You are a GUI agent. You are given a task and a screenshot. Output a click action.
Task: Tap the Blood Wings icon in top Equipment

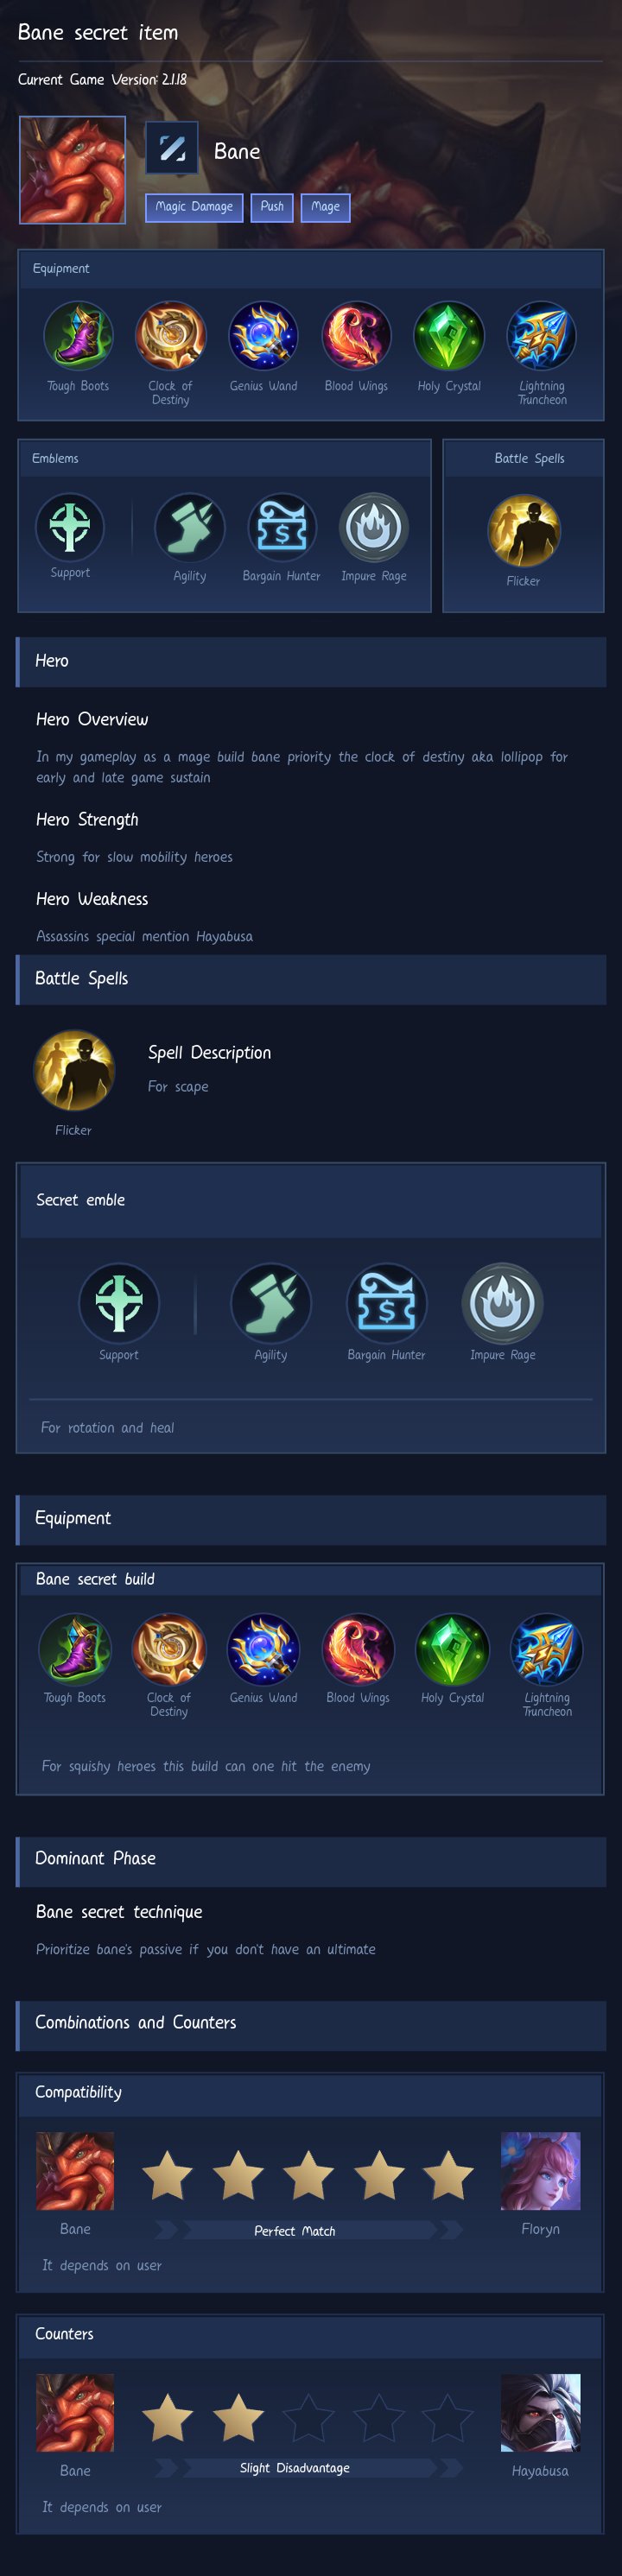[356, 336]
